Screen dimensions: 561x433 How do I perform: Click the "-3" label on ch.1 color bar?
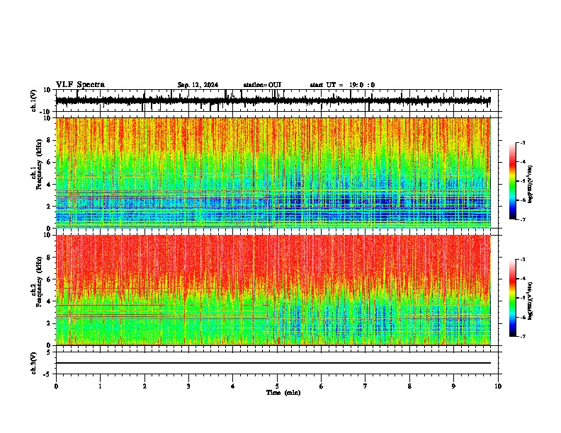pyautogui.click(x=521, y=142)
